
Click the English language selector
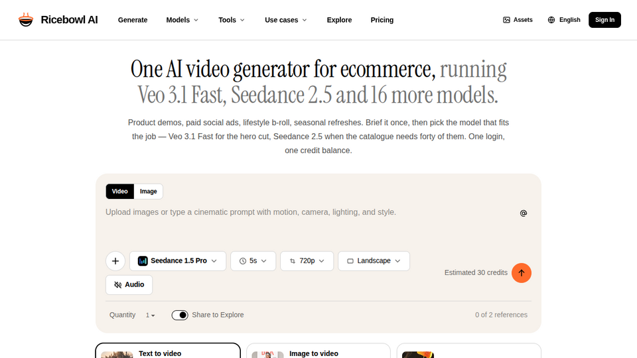[564, 20]
